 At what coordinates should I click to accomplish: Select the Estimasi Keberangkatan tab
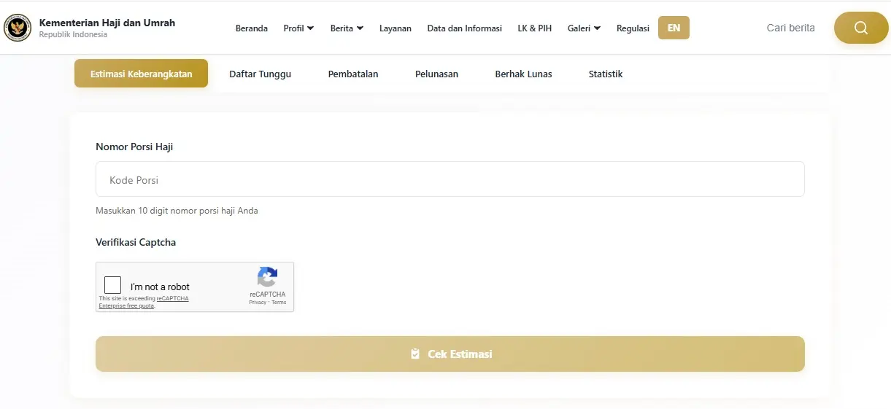tap(141, 74)
